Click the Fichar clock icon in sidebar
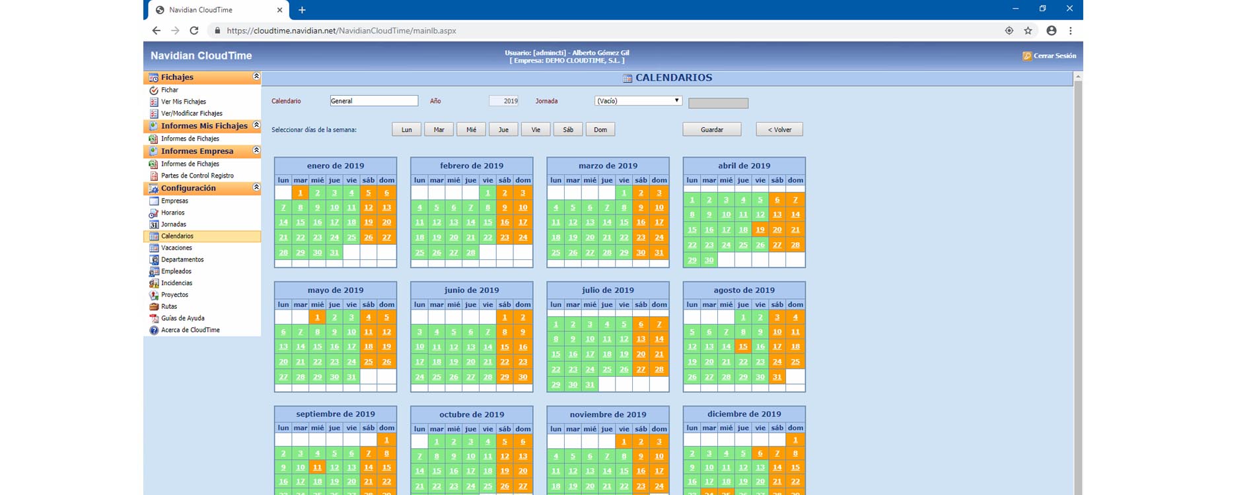 pos(154,90)
